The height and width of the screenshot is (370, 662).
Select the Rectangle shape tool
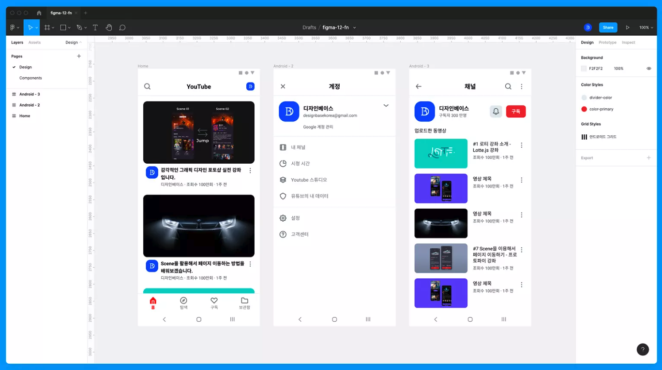tap(63, 28)
